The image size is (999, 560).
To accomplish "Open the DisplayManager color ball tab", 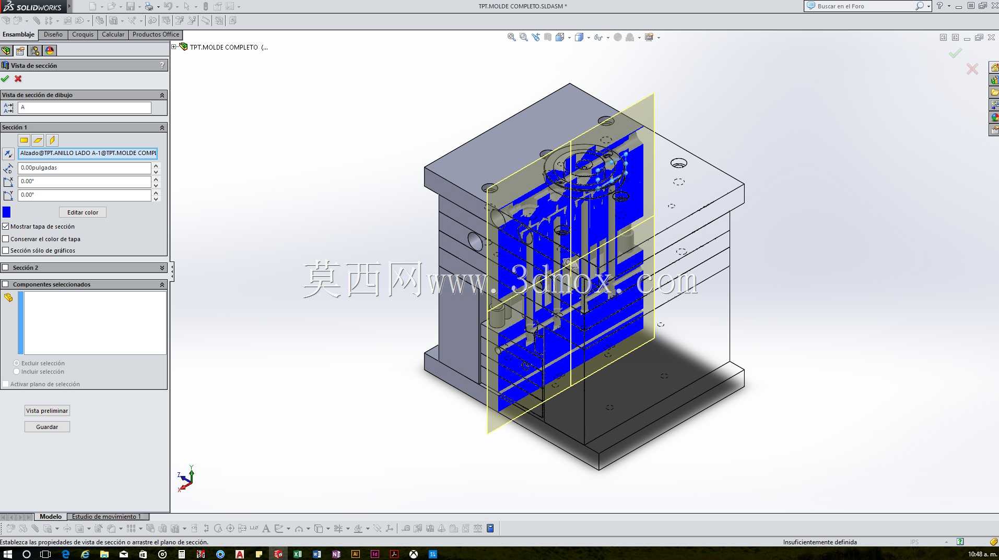I will [x=50, y=51].
